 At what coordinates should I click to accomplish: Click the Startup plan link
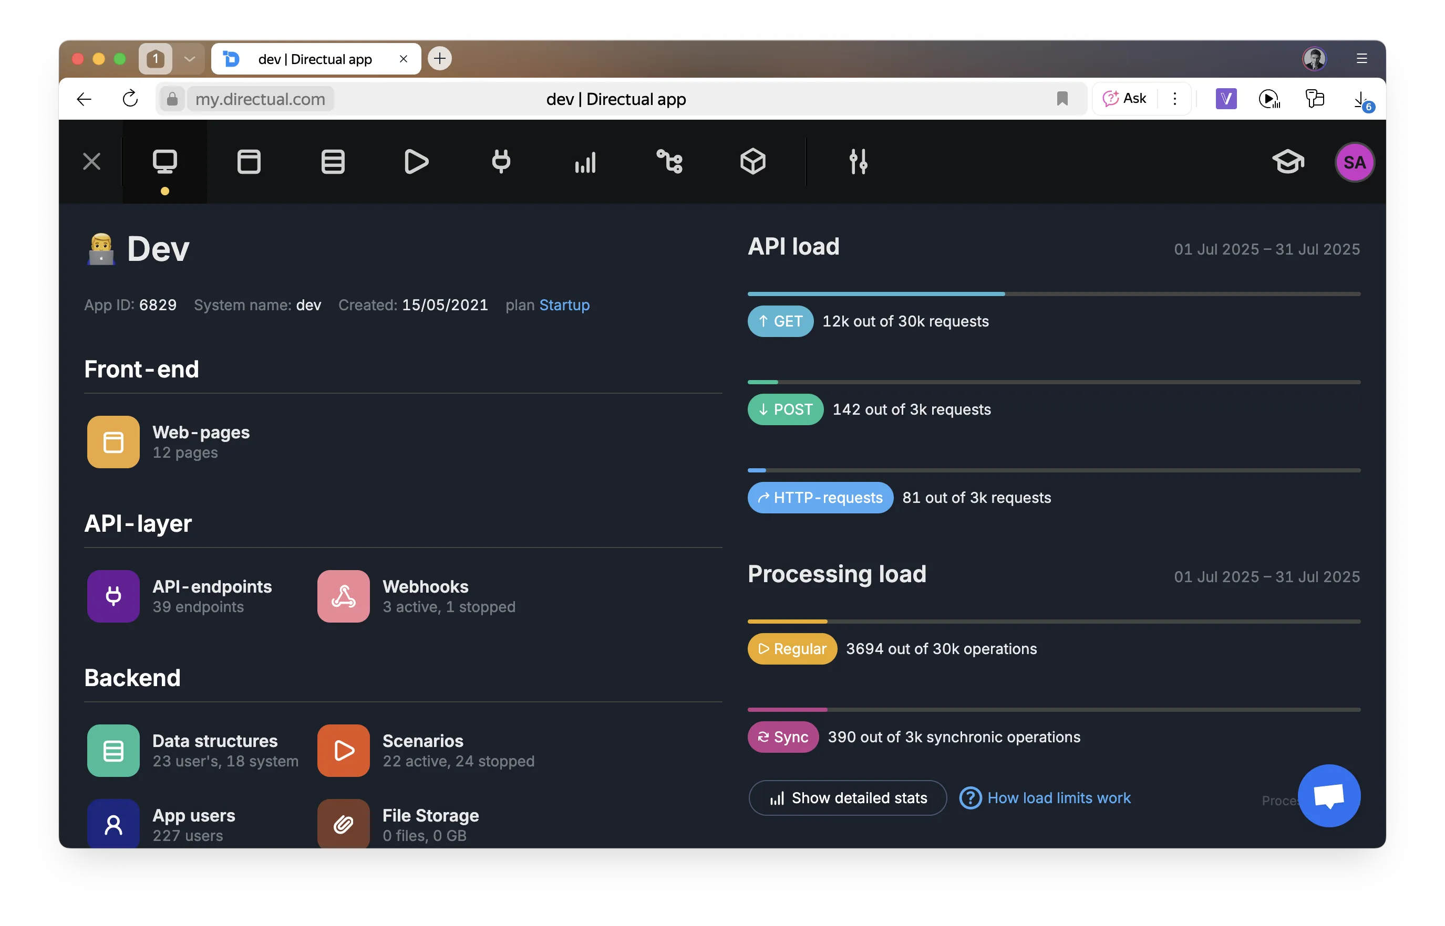(x=564, y=305)
